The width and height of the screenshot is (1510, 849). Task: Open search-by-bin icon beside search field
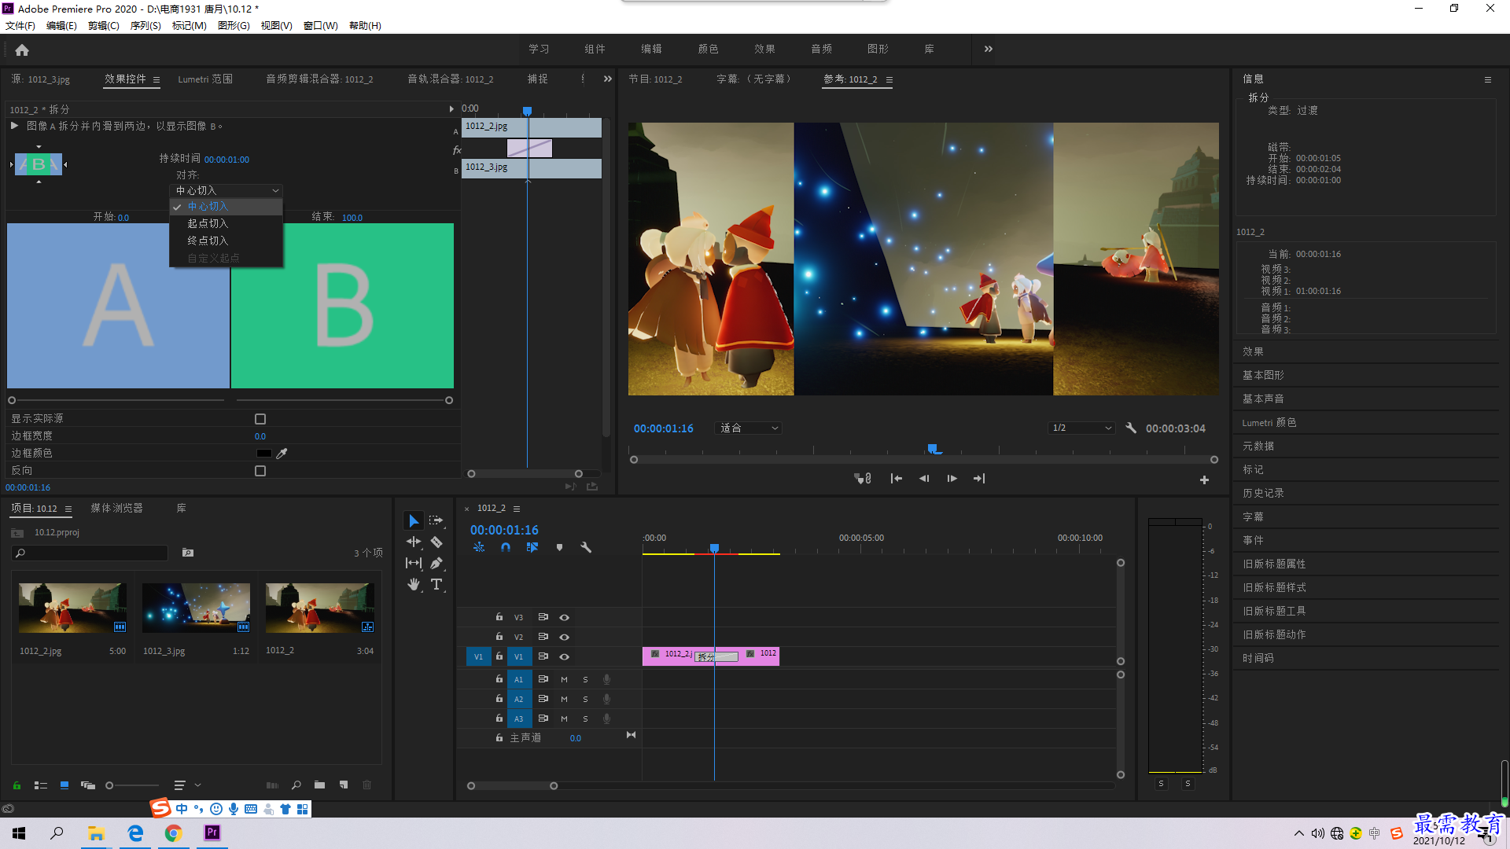(x=188, y=553)
